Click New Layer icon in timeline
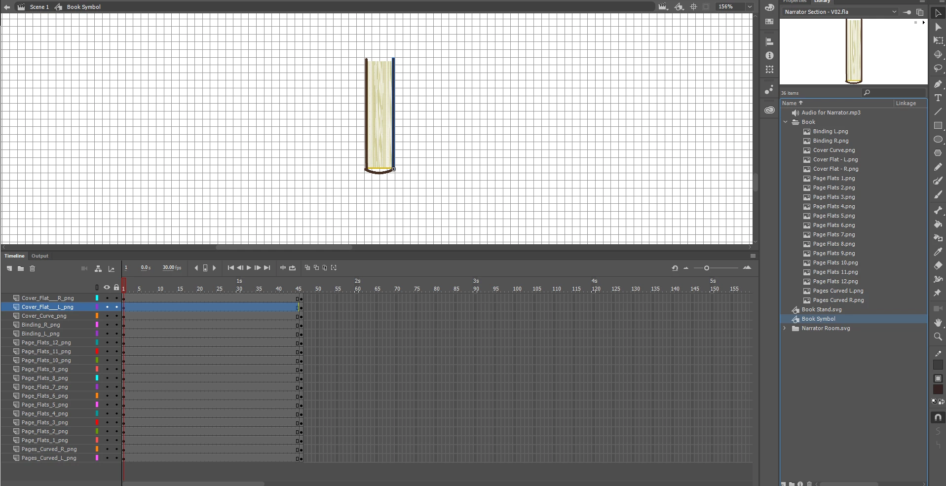Image resolution: width=946 pixels, height=486 pixels. pos(9,268)
